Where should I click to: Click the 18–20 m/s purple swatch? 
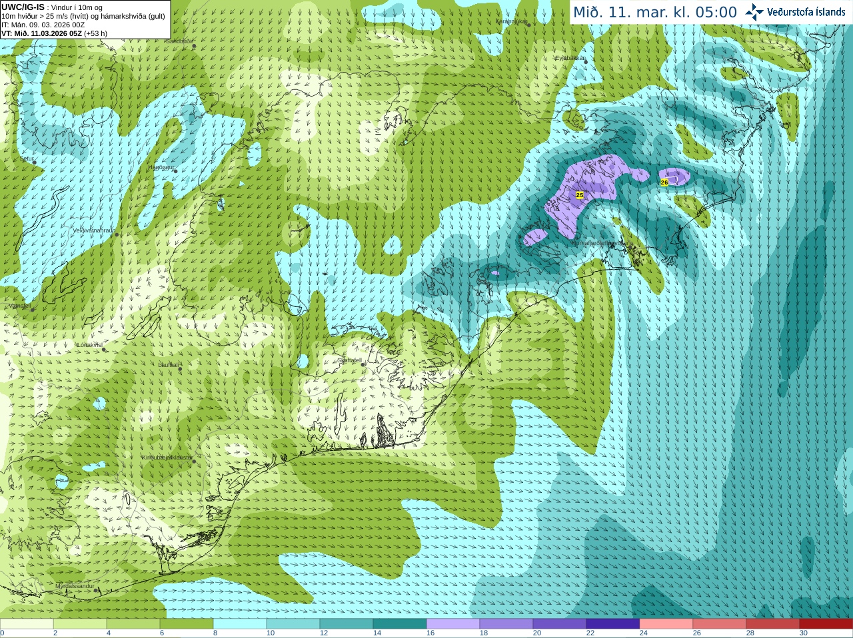[x=506, y=623]
